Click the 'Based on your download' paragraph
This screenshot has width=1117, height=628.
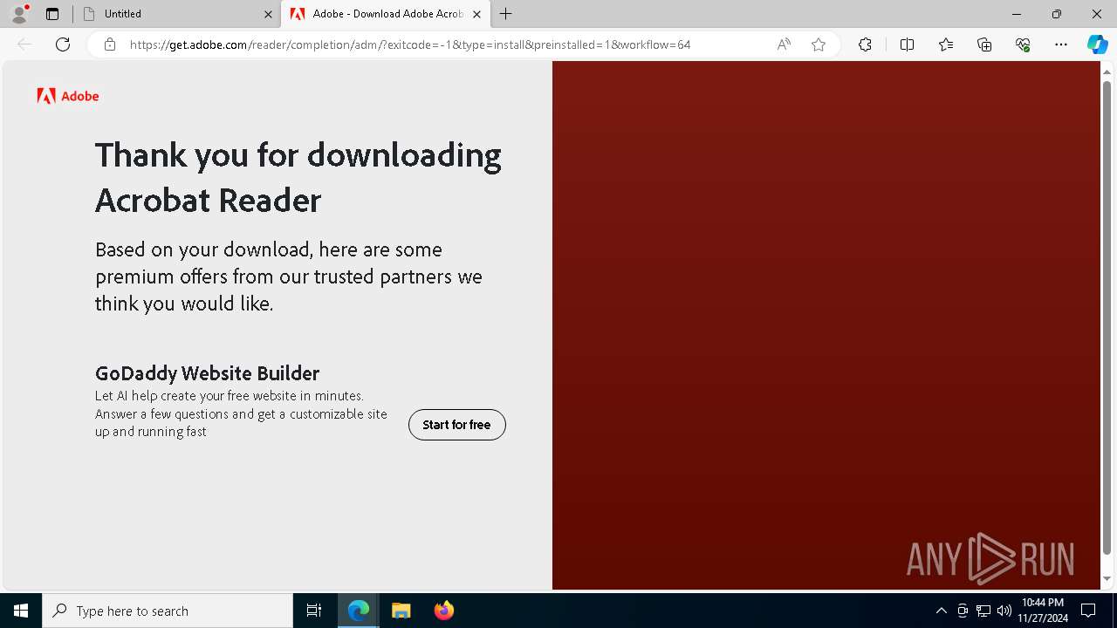click(x=289, y=276)
